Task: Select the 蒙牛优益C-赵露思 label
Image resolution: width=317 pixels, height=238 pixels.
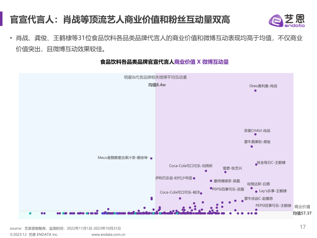Action: pyautogui.click(x=259, y=199)
